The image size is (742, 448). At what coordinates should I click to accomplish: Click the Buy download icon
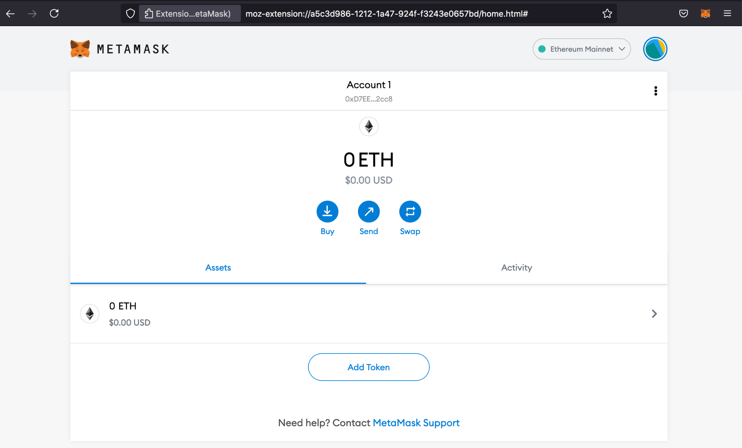pos(327,212)
